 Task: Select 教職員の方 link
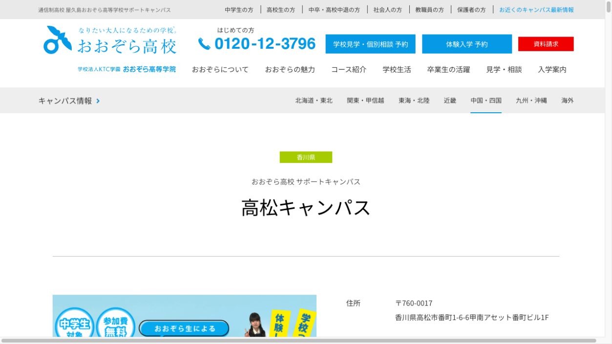(x=429, y=10)
